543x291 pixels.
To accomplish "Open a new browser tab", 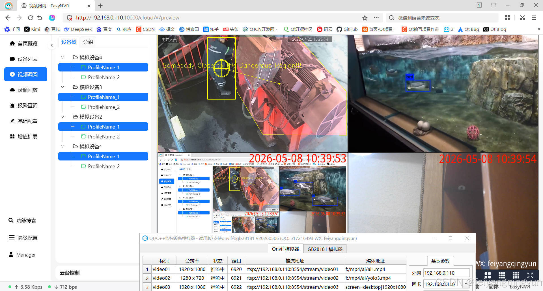I will pos(100,6).
